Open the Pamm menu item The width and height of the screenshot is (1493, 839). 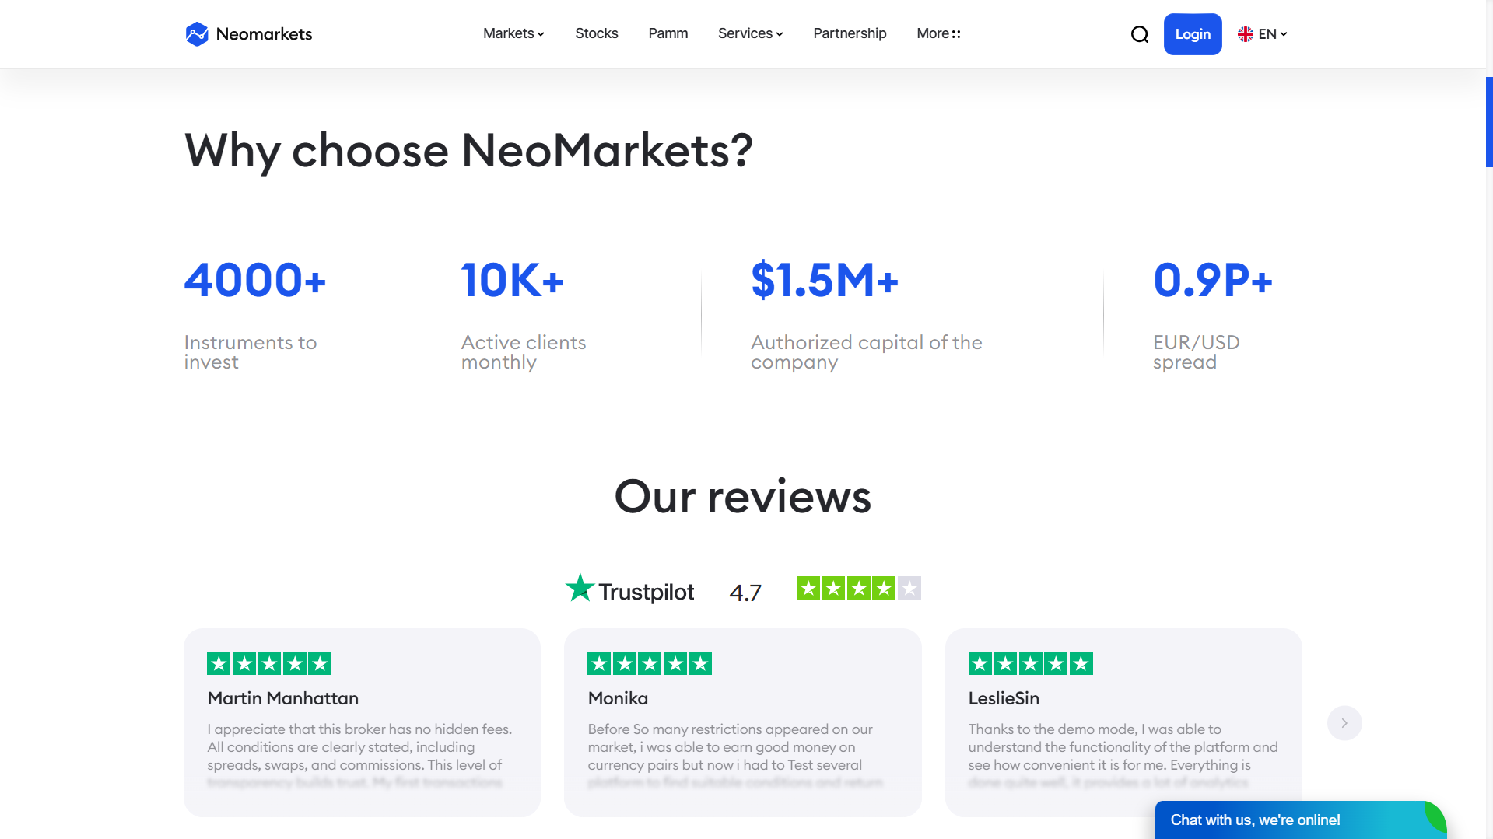point(668,33)
